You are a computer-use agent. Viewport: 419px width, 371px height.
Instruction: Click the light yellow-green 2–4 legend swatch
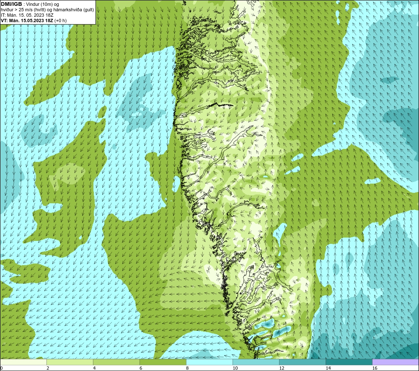pyautogui.click(x=70, y=362)
